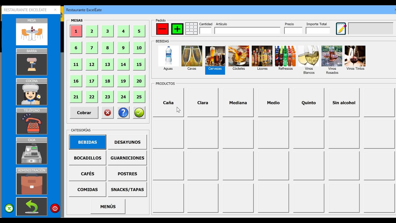The height and width of the screenshot is (223, 396).
Task: Click the notepad with pencil icon
Action: 341,28
